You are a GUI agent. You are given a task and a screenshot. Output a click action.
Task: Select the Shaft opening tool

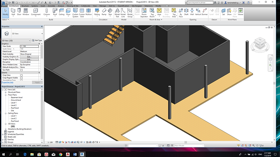[186, 12]
